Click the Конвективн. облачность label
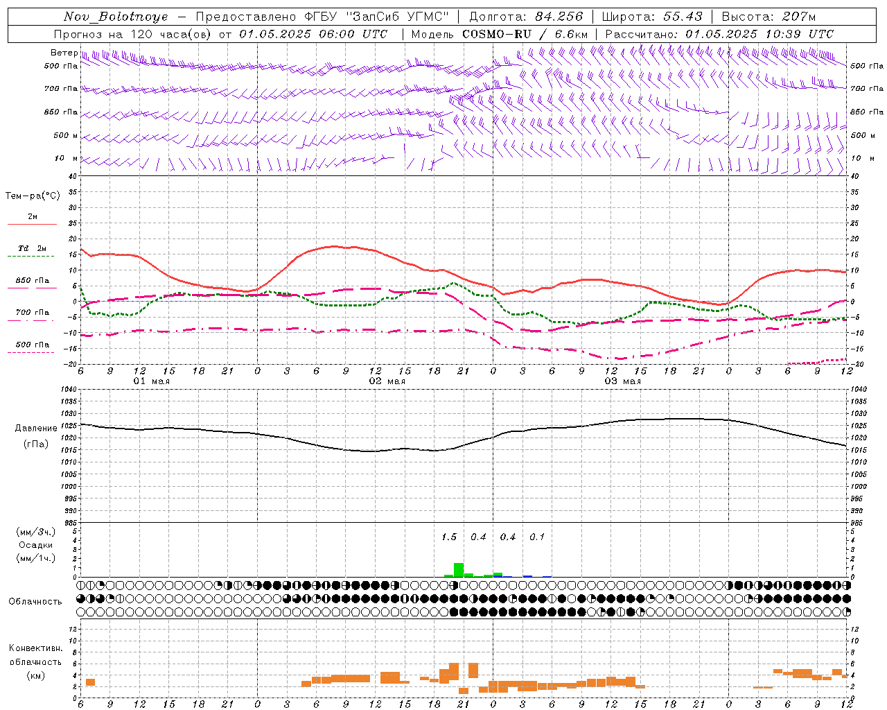This screenshot has height=710, width=887. (35, 655)
